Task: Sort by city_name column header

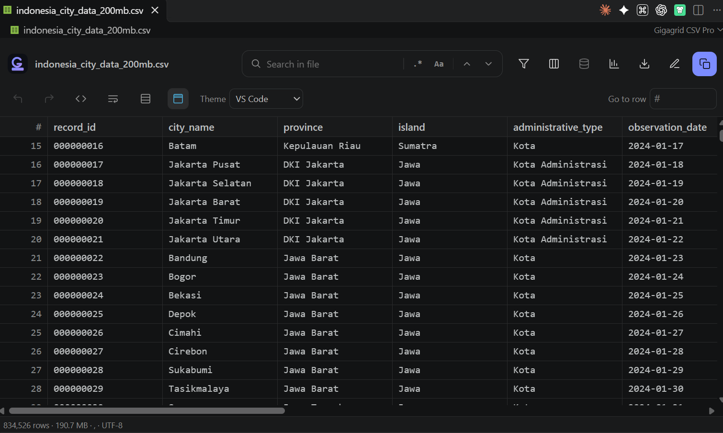Action: (220, 127)
